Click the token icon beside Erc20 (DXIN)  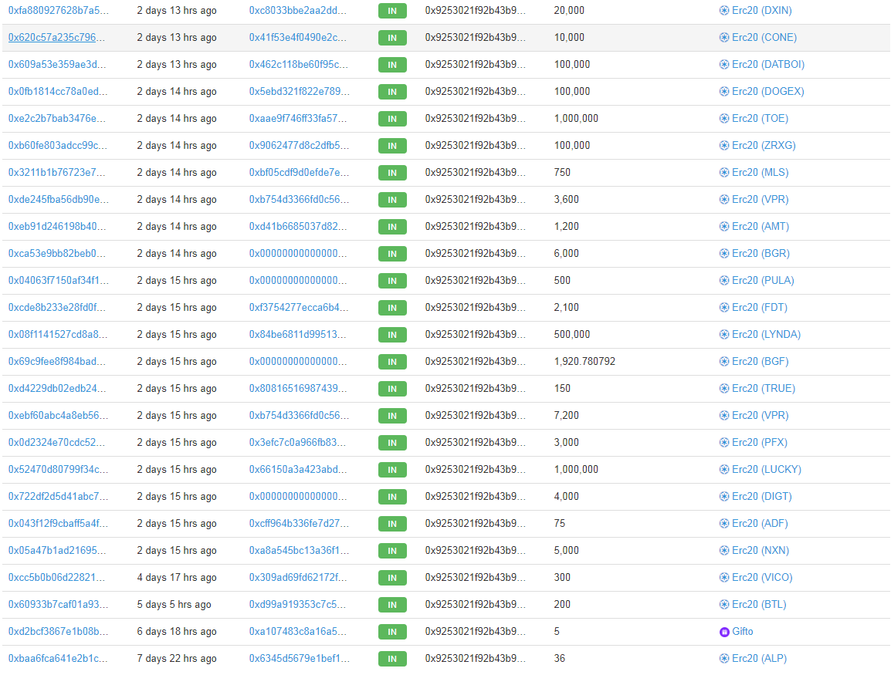[724, 10]
